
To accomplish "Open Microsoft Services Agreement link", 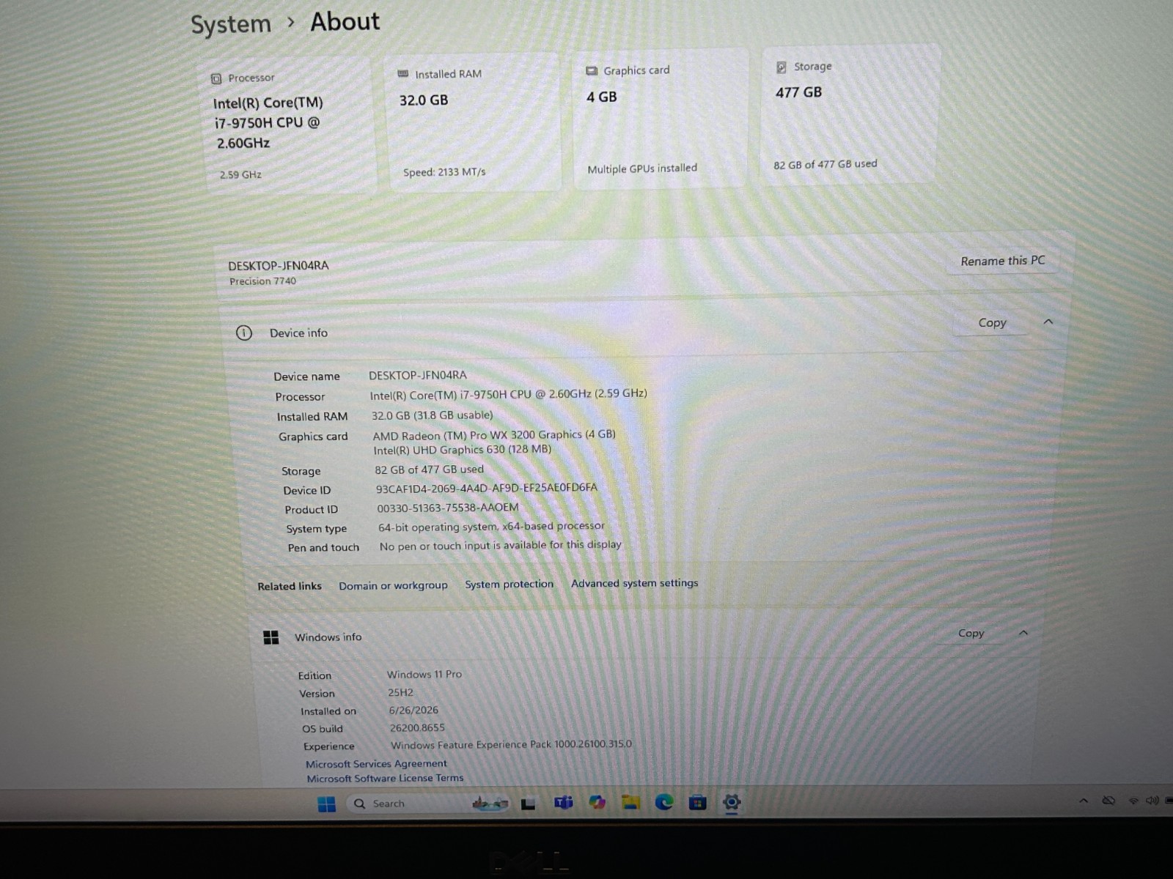I will coord(376,763).
